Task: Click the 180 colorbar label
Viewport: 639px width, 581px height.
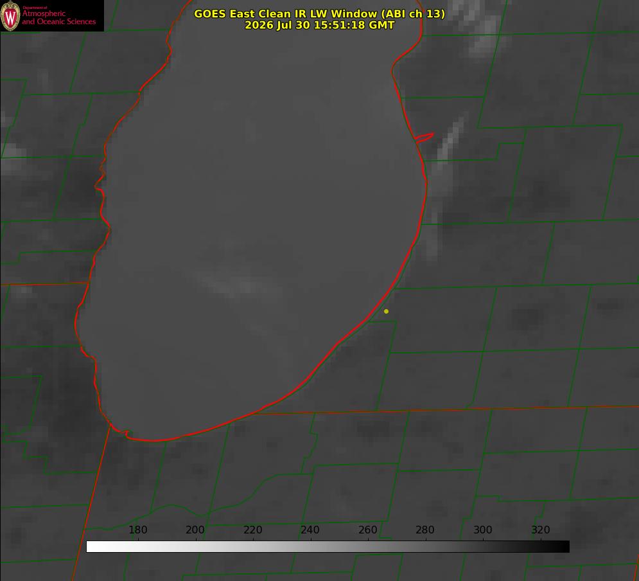Action: pos(137,530)
